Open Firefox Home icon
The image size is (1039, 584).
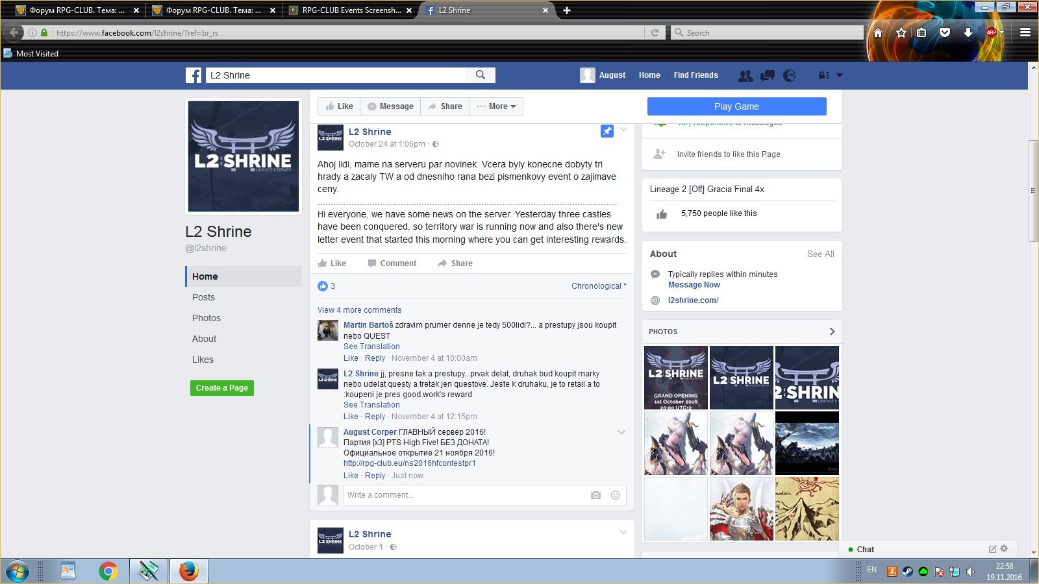(878, 32)
